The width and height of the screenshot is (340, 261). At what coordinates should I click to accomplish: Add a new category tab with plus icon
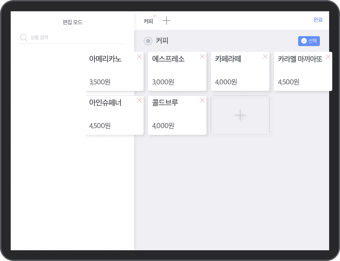pyautogui.click(x=166, y=21)
